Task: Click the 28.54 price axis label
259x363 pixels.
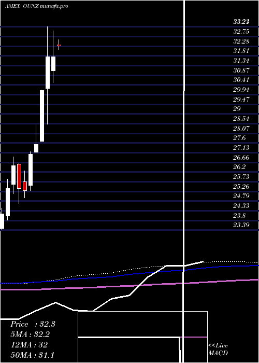Action: pyautogui.click(x=241, y=119)
